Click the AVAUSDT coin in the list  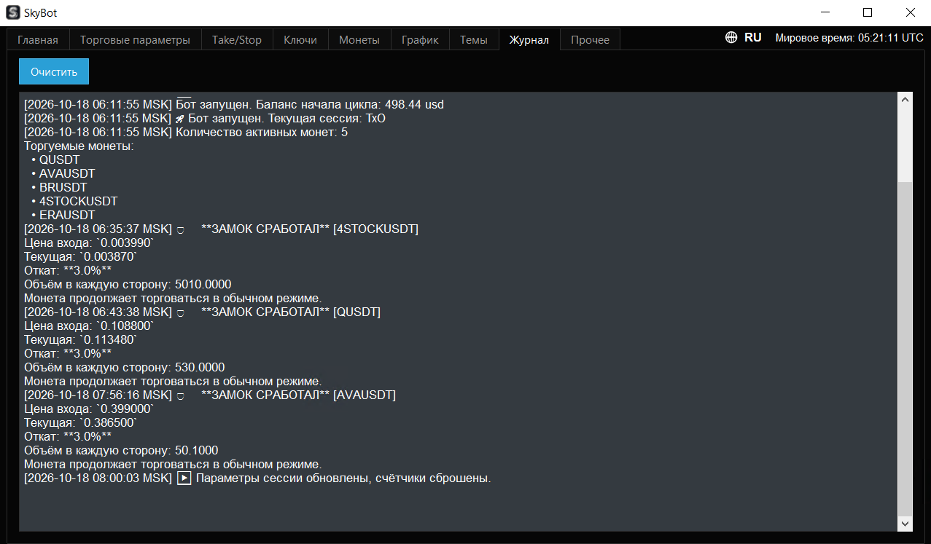pyautogui.click(x=67, y=174)
